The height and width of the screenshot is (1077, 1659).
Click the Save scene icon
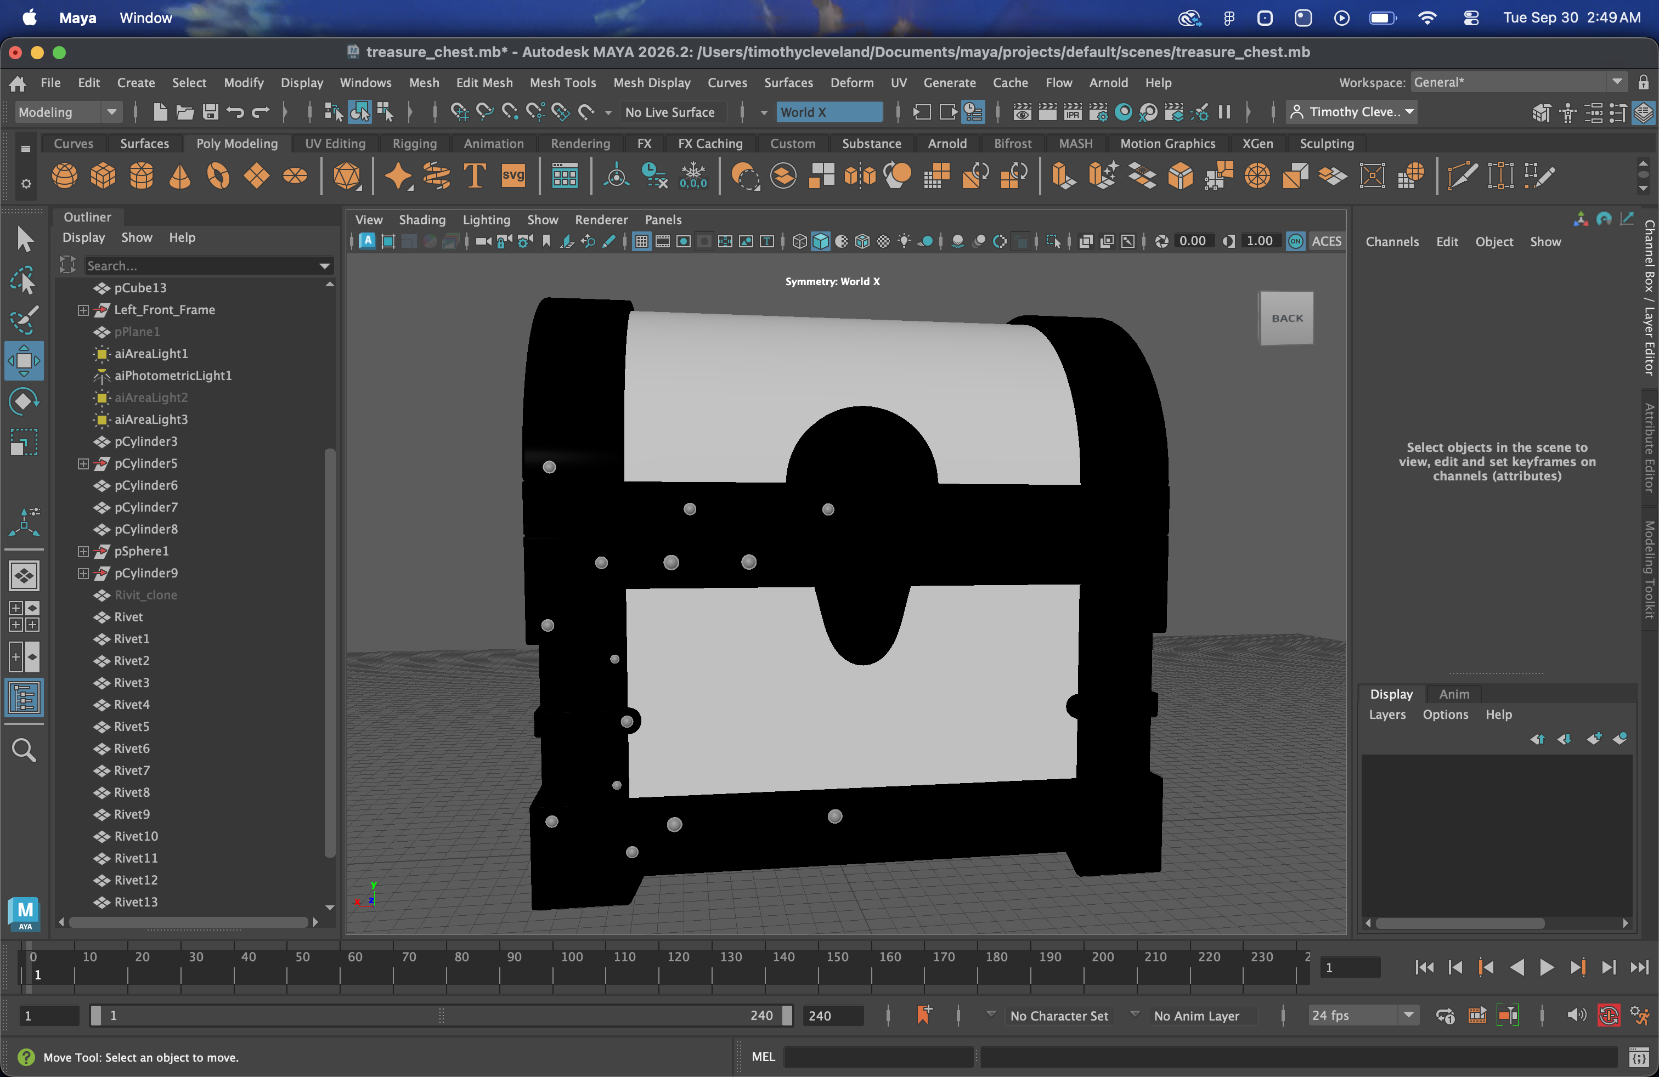[211, 112]
